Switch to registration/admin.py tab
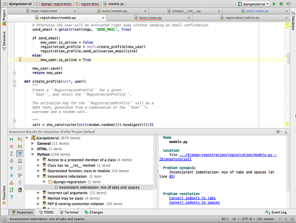 (x=242, y=18)
